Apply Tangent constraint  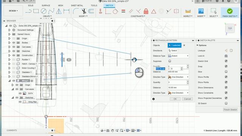click(x=115, y=11)
